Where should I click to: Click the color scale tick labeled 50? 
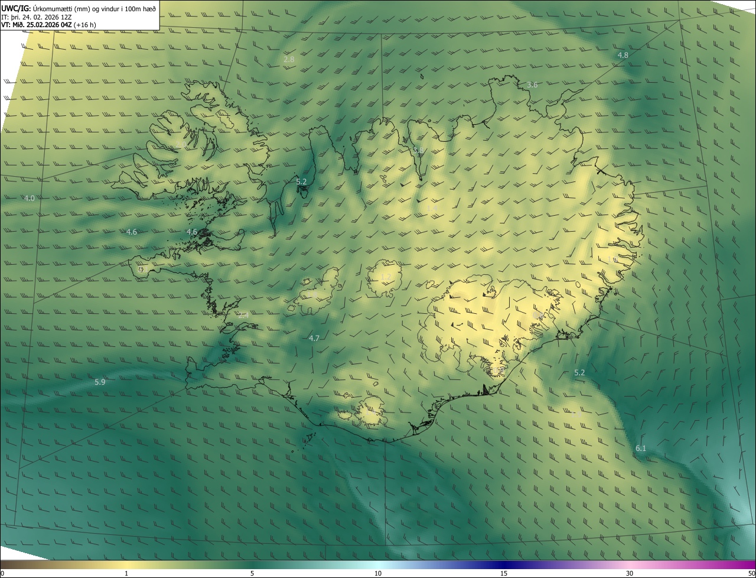(x=751, y=573)
